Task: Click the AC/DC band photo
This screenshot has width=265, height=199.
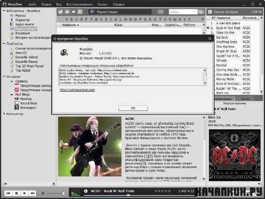Action: click(x=90, y=146)
